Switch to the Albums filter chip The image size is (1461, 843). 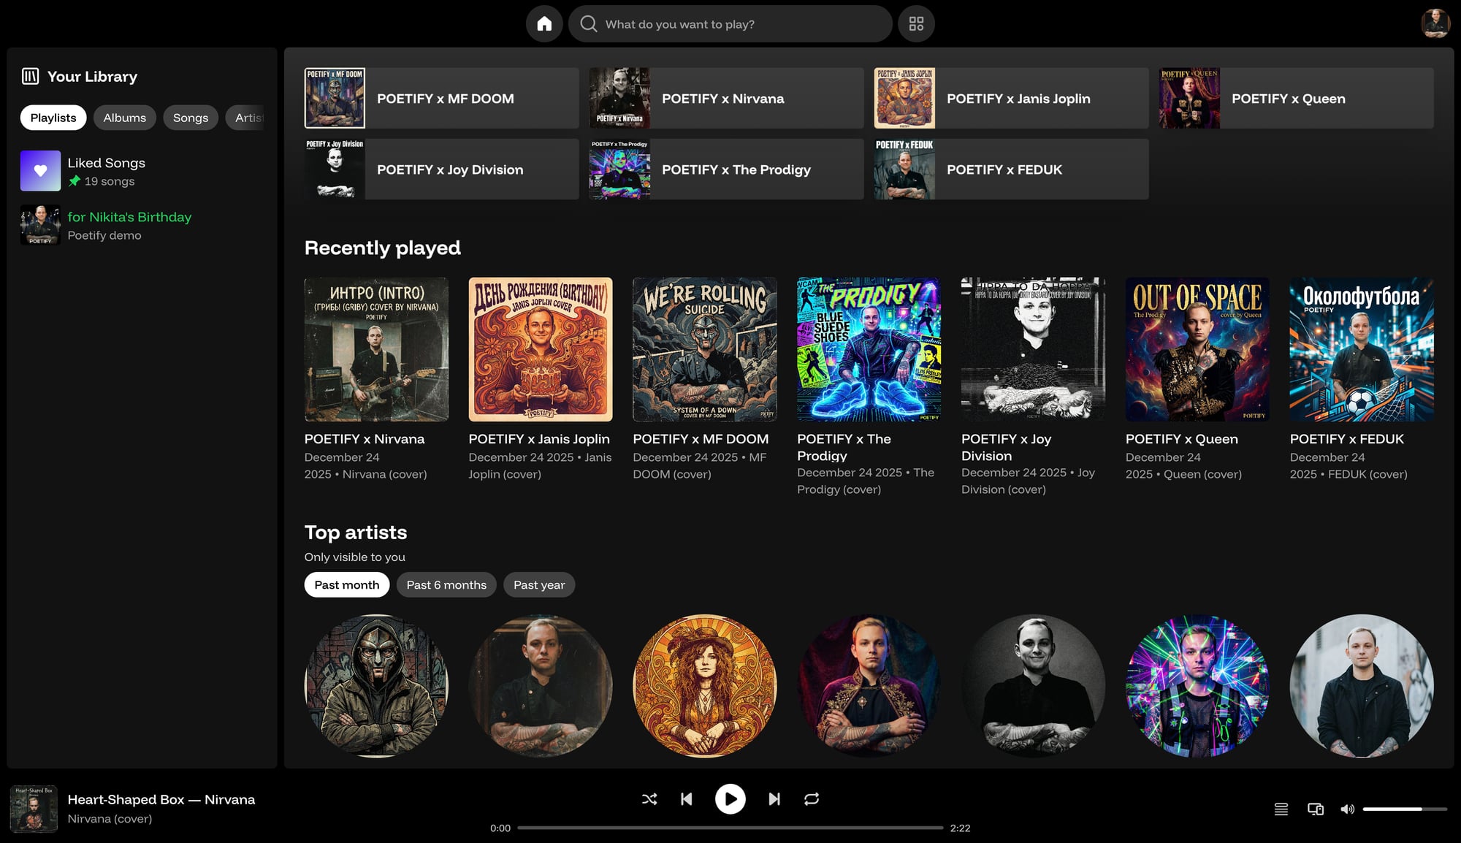[x=124, y=118]
